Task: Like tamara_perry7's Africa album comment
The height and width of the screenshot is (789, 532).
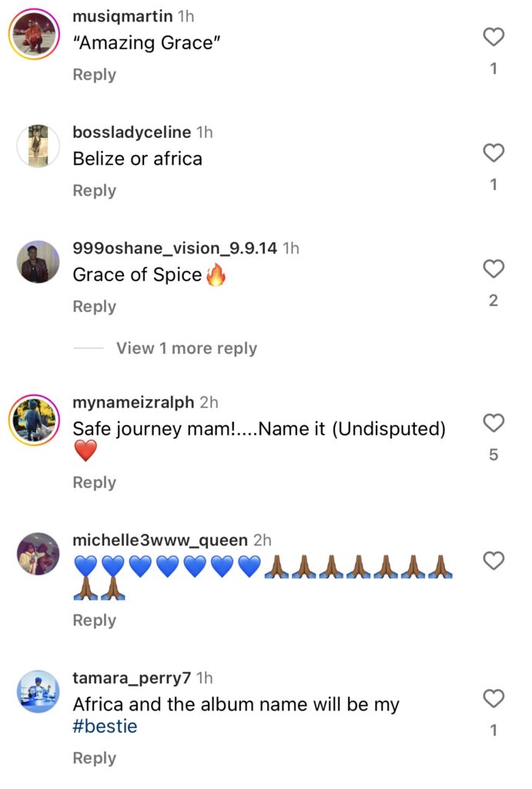Action: [494, 698]
